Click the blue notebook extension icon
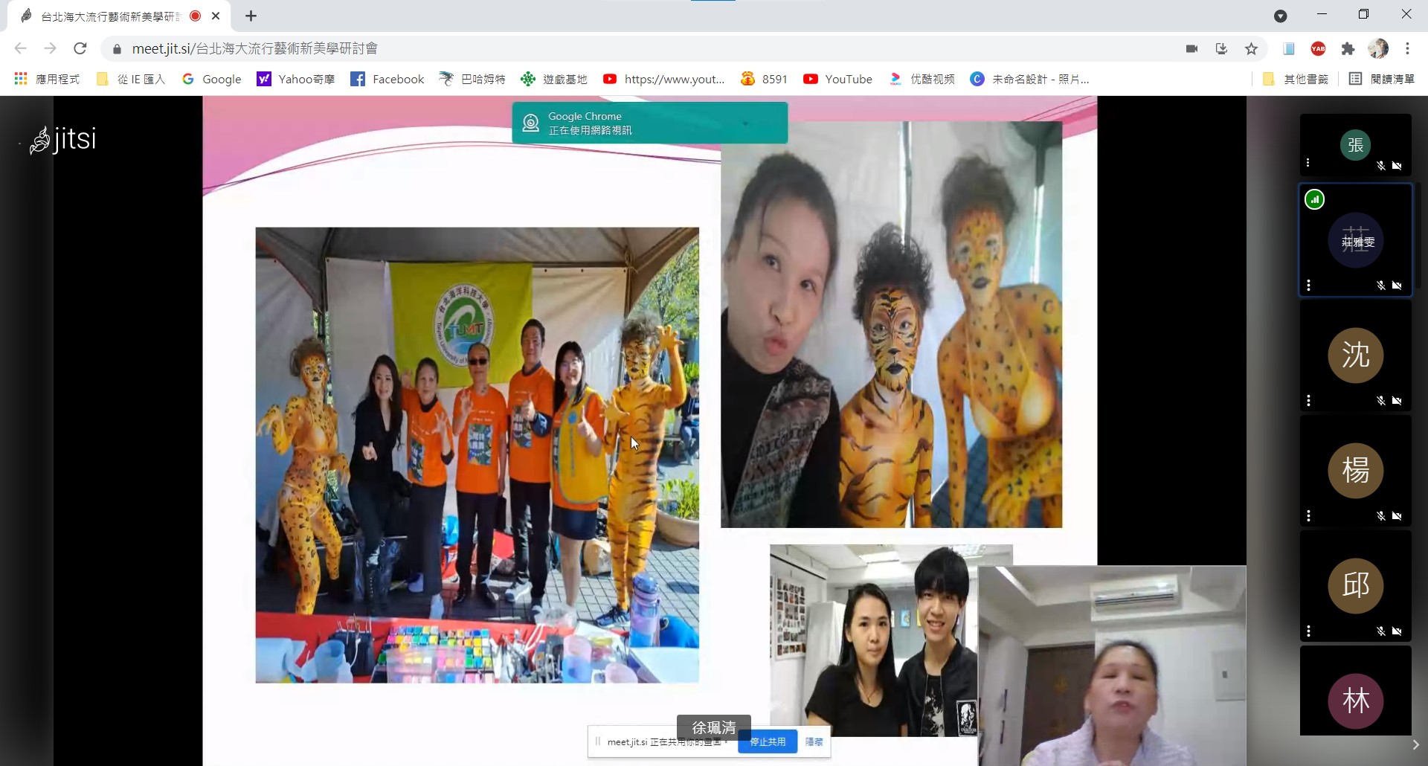Screen dimensions: 1428x766 point(1289,49)
